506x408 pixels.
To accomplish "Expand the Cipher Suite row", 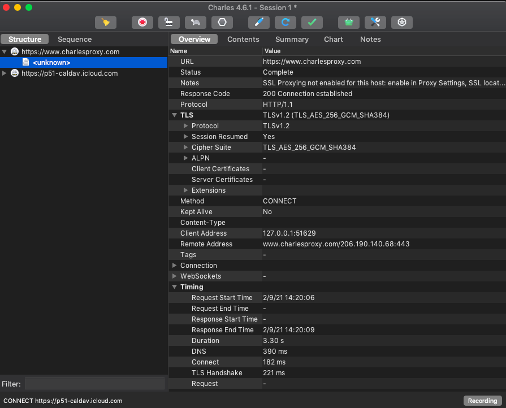I will click(185, 147).
